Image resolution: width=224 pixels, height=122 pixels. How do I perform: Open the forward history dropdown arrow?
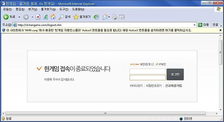point(32,17)
